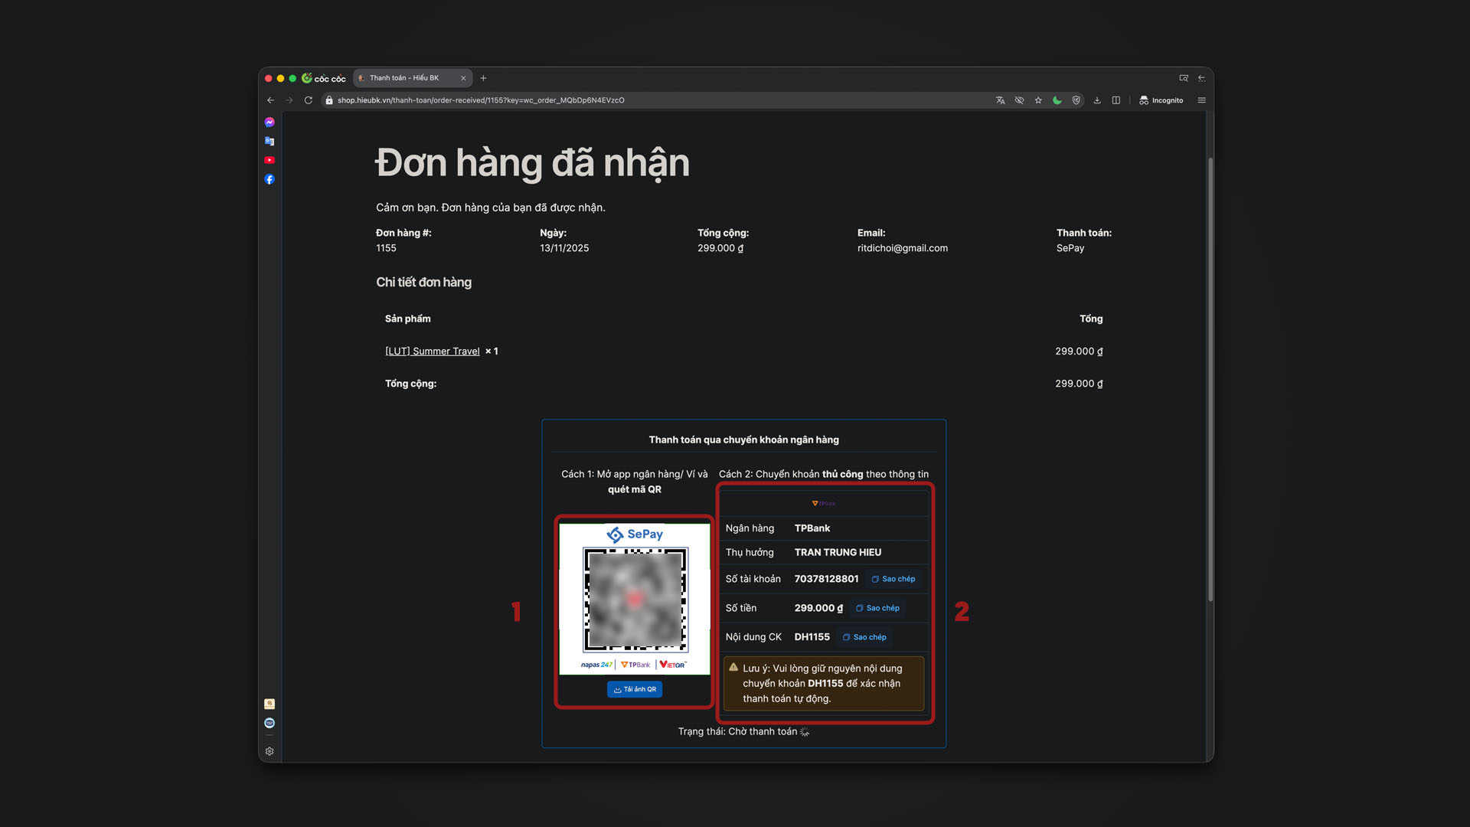Bookmark this page with the star icon
The image size is (1470, 827).
(1038, 100)
